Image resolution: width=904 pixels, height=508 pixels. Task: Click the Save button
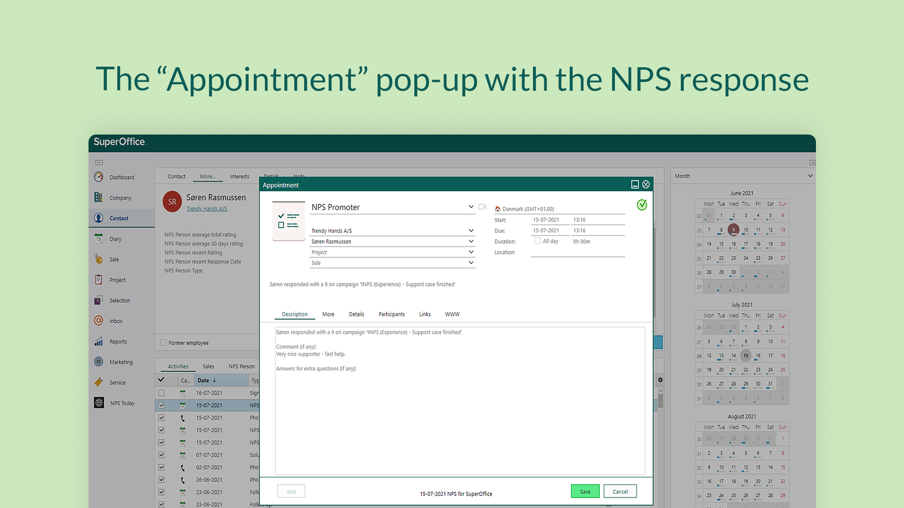(x=585, y=492)
